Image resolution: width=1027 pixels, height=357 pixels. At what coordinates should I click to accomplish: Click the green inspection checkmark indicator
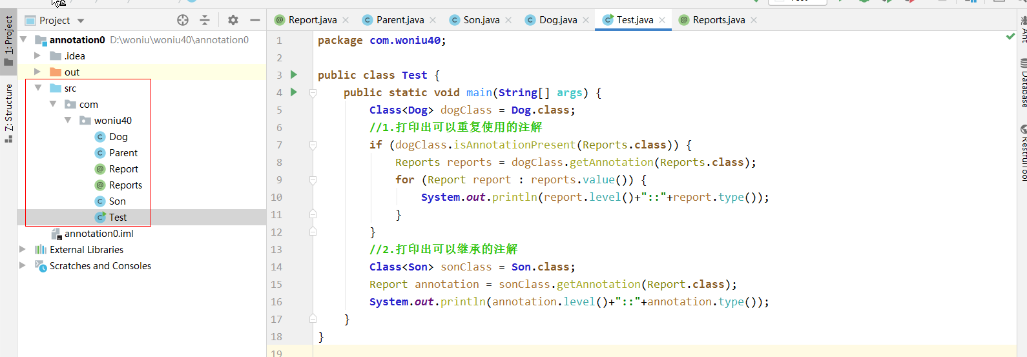point(1010,36)
